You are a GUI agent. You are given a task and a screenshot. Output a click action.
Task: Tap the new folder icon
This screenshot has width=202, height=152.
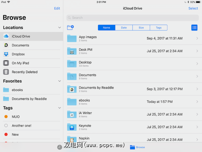(70, 27)
